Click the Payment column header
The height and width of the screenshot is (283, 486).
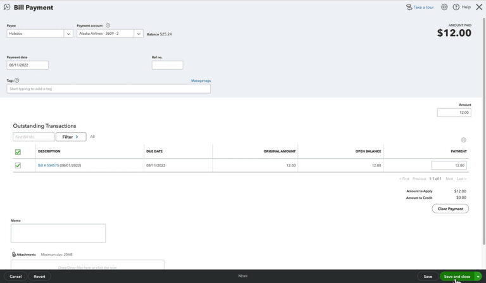(x=459, y=151)
